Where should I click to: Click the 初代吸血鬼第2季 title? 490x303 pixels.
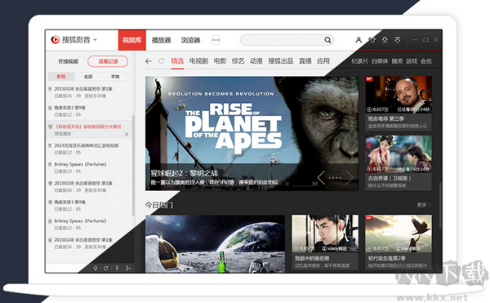(386, 258)
